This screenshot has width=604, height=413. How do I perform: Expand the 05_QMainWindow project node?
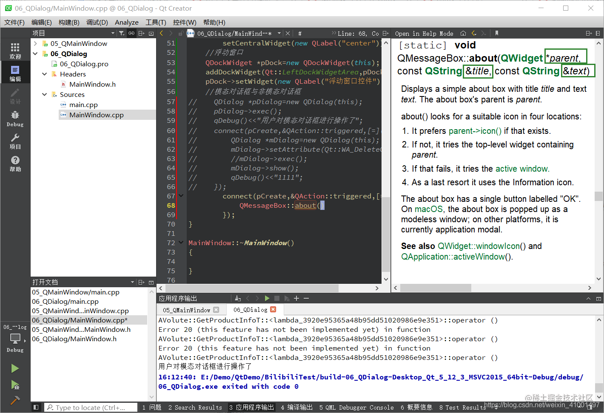[x=35, y=43]
